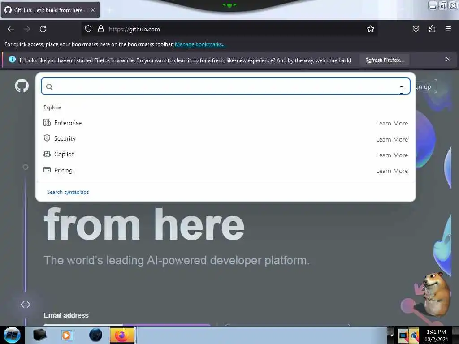Open the Search syntax tips link

click(68, 192)
